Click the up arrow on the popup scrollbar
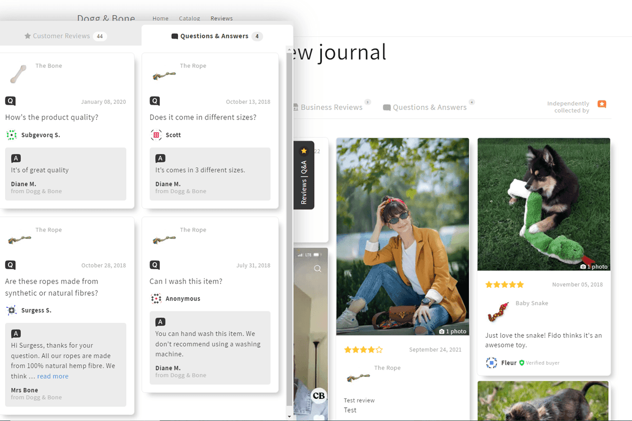Image resolution: width=632 pixels, height=421 pixels. click(289, 49)
